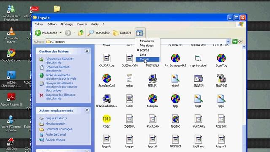Select the tpg globe application icon

click(175, 99)
